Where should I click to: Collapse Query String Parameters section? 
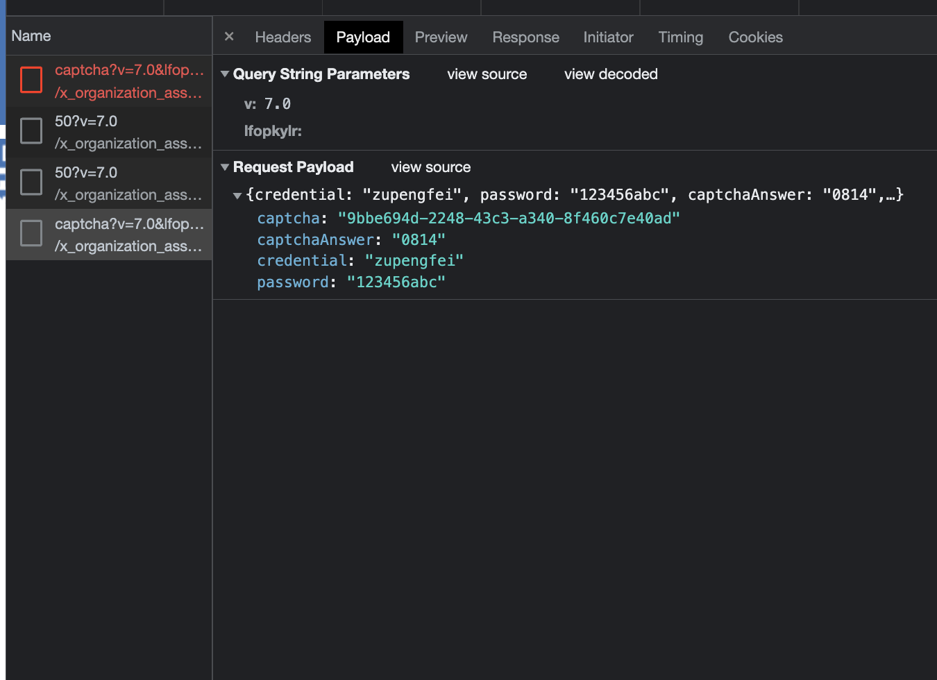pos(225,74)
